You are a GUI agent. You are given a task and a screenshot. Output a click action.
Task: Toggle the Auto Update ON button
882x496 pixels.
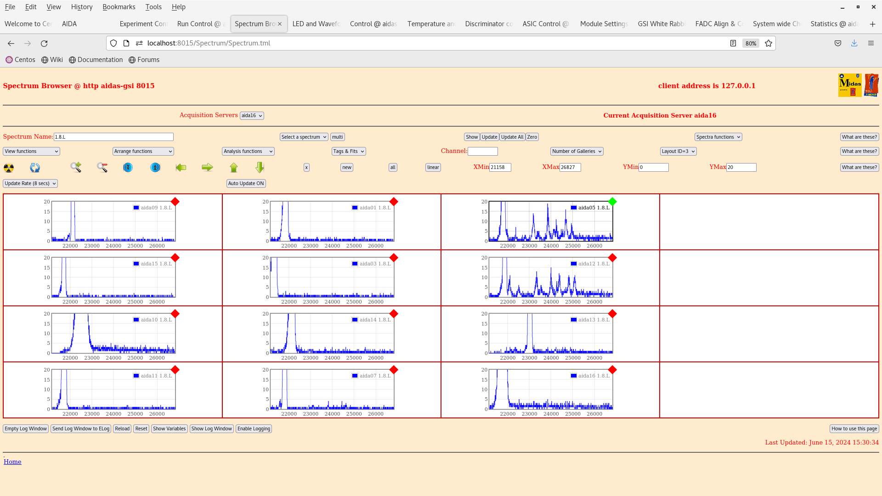tap(246, 183)
